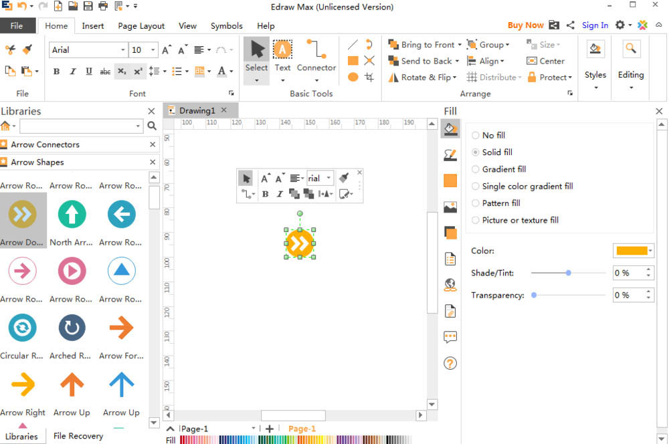
Task: Click the Sign In link
Action: point(595,25)
